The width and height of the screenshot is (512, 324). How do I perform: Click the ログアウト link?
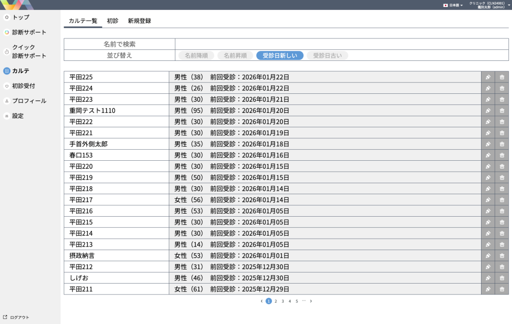(x=19, y=317)
